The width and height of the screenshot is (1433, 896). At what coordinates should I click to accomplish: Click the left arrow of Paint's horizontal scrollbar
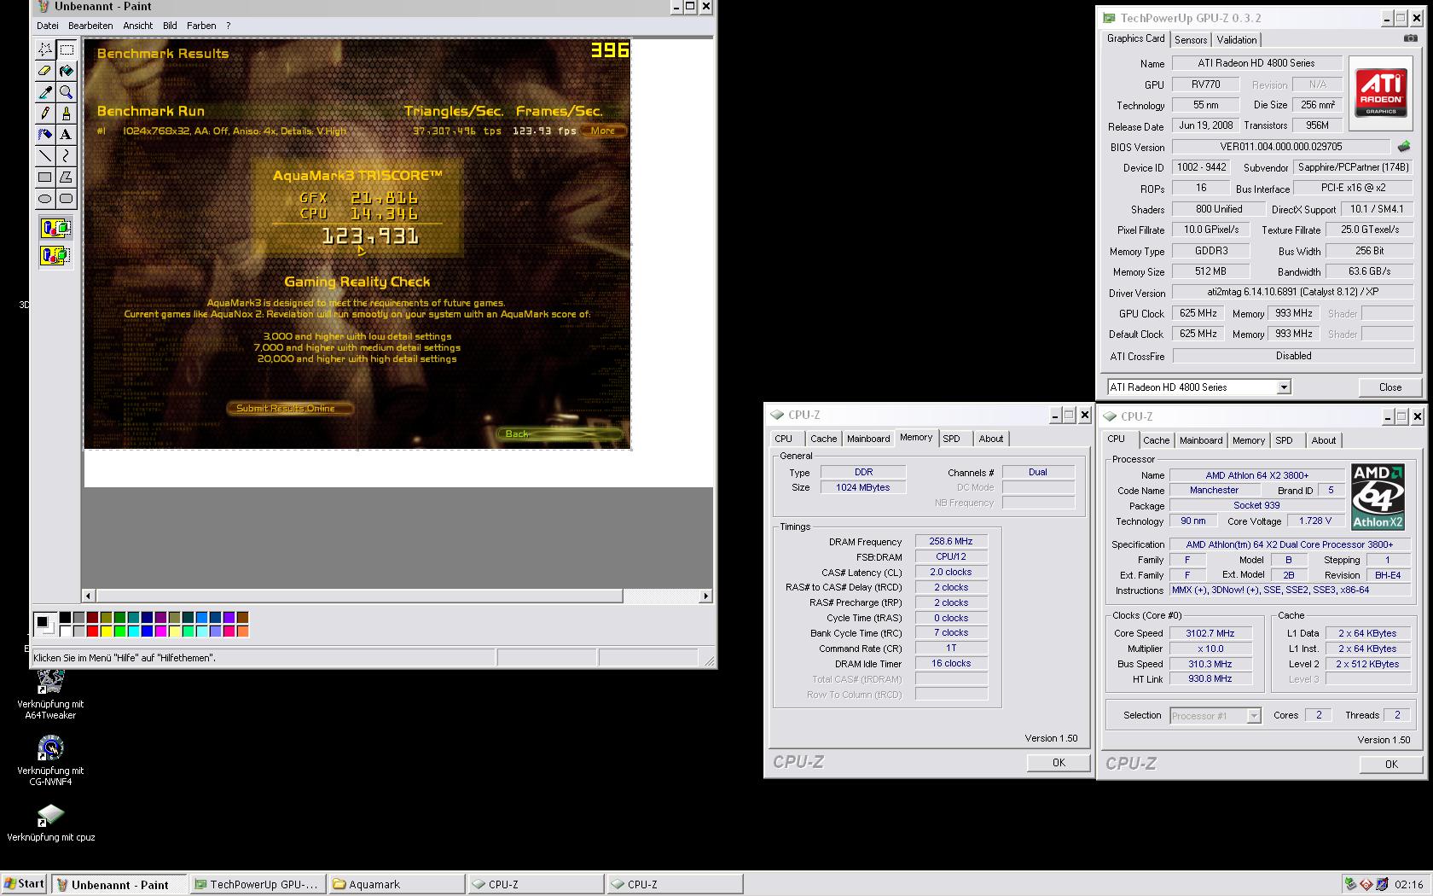coord(89,596)
